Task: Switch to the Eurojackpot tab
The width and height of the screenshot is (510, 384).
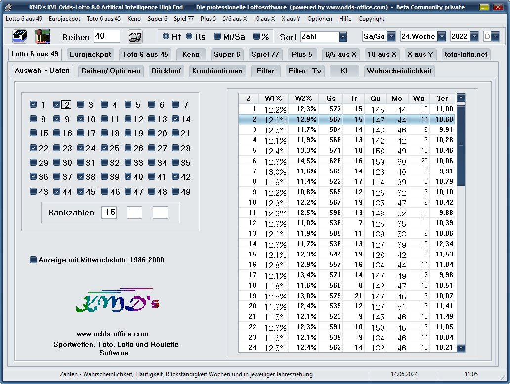Action: tap(90, 55)
